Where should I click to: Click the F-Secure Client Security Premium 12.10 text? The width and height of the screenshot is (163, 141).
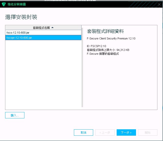[x=111, y=38]
